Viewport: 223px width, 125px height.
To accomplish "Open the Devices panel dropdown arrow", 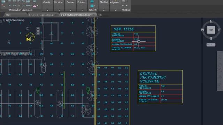I will pyautogui.click(x=70, y=10).
